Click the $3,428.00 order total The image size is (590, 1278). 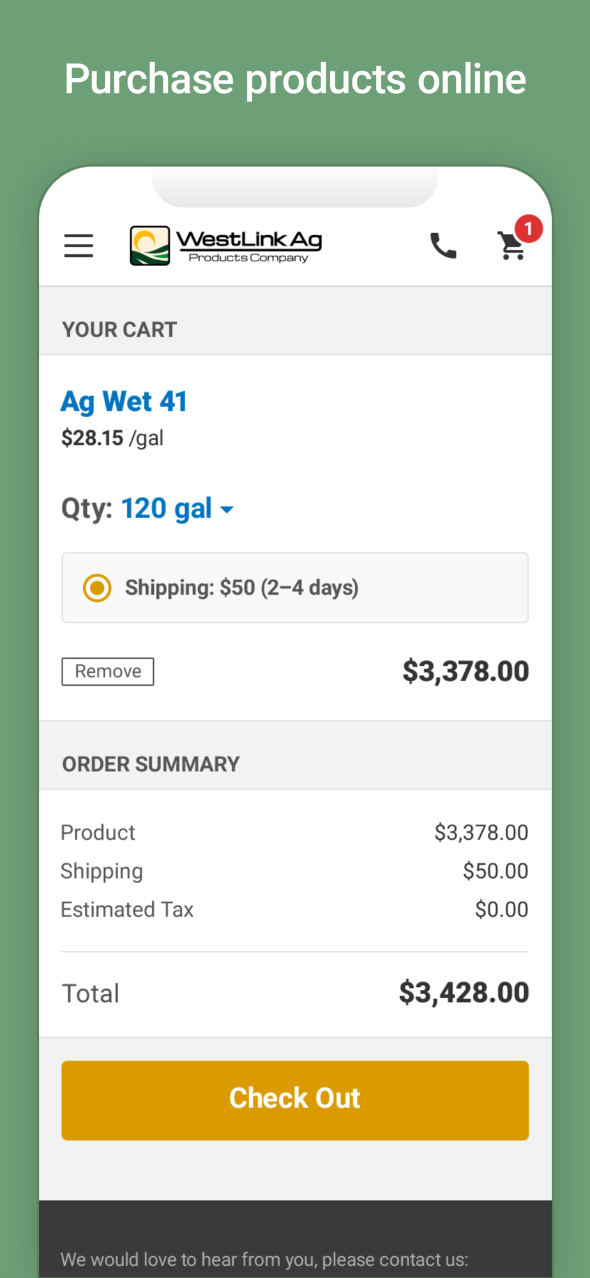pyautogui.click(x=464, y=993)
